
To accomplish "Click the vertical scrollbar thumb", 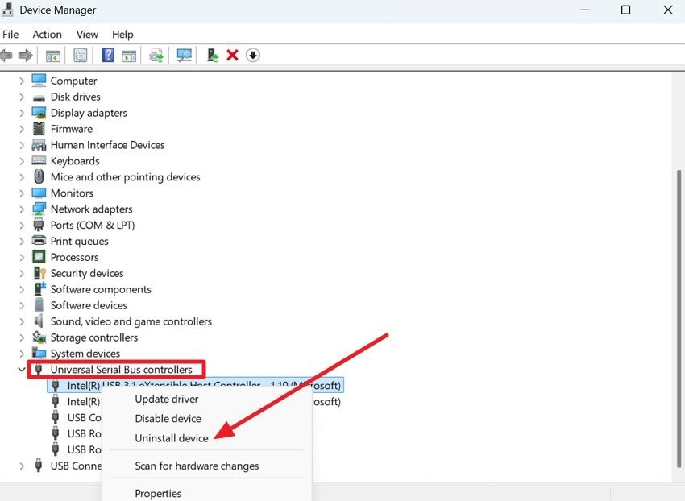I will pyautogui.click(x=679, y=319).
